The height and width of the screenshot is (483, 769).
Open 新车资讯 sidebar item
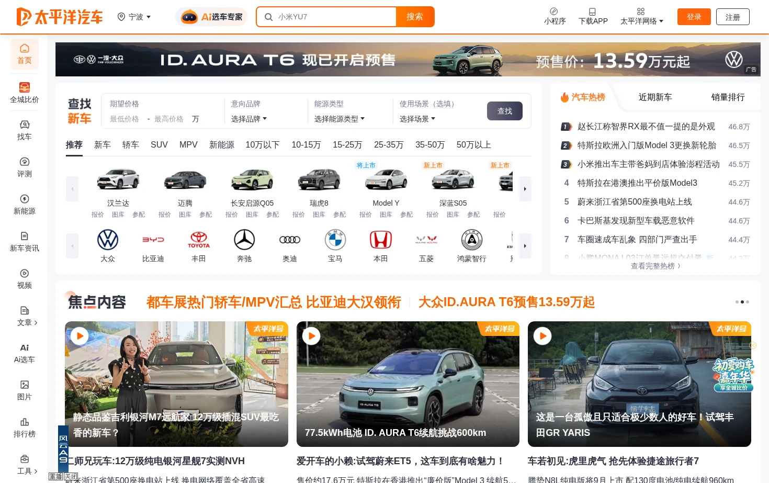[25, 241]
